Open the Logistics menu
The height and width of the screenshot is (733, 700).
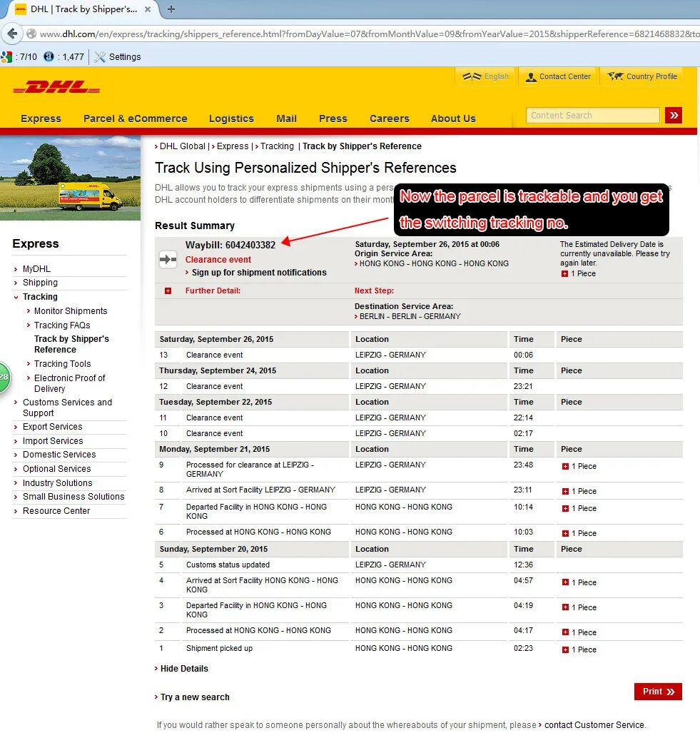(231, 118)
